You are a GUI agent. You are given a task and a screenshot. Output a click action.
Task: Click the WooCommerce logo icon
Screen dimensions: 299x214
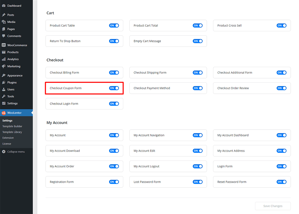point(4,45)
